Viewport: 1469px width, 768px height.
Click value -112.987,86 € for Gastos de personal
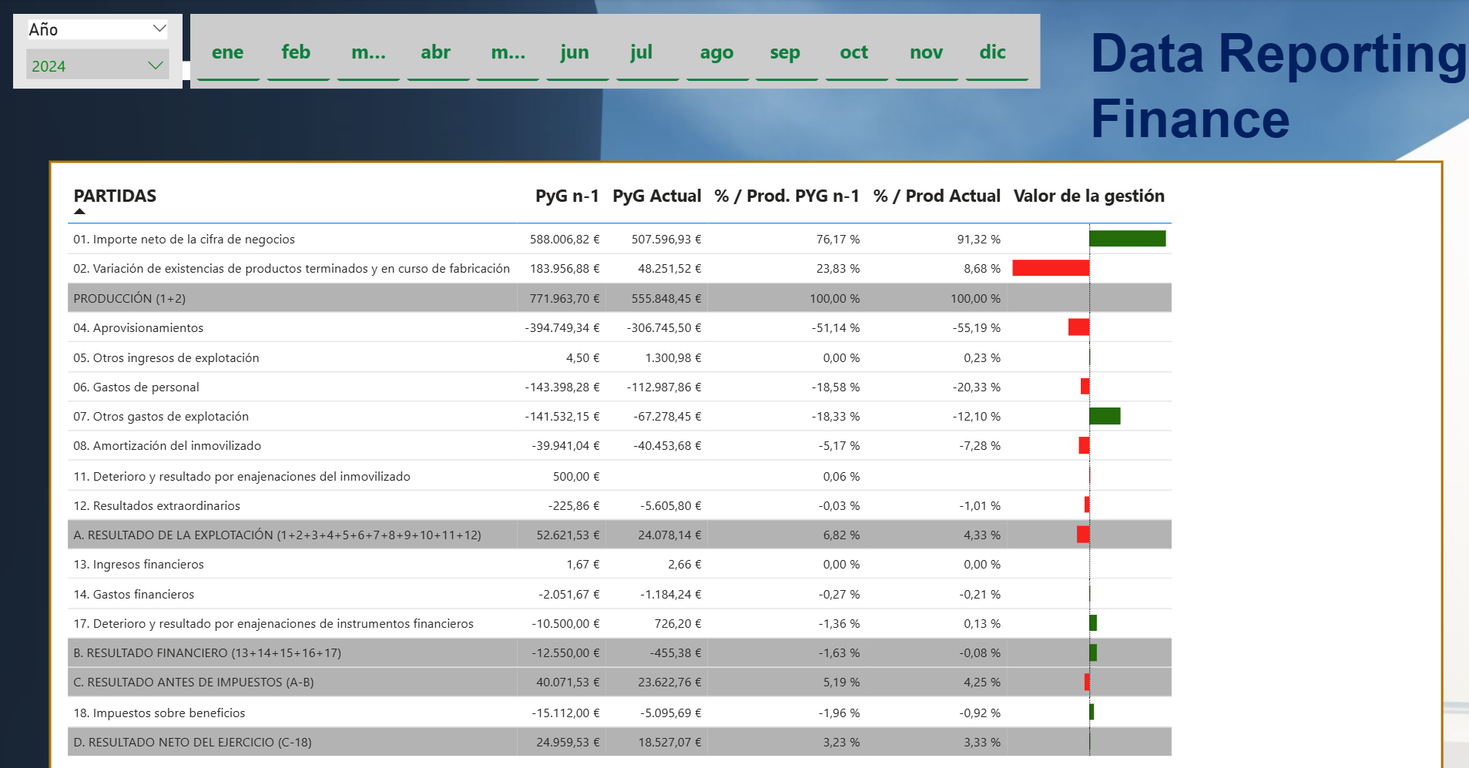point(664,387)
